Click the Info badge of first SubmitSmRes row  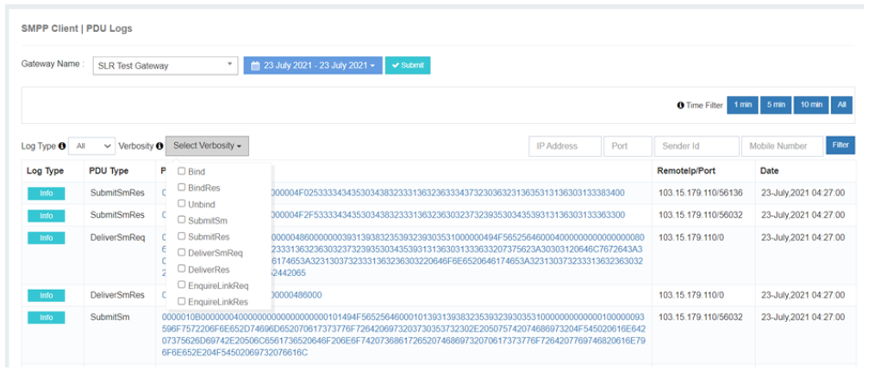click(47, 194)
